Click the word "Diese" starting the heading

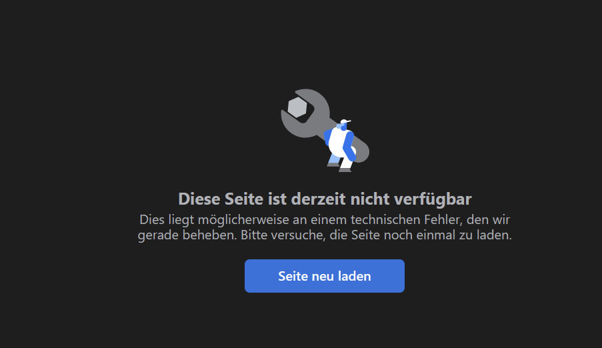tap(199, 199)
